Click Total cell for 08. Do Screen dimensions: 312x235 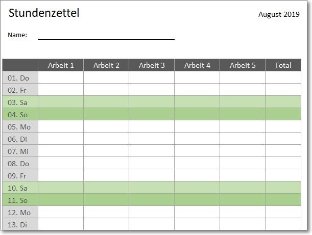tap(283, 163)
